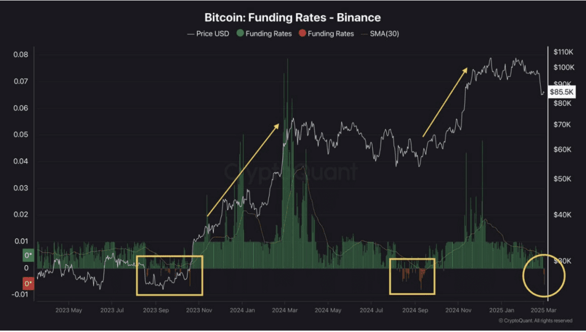
Task: Click the chart title Bitcoin: Funding Rates - Binance
Action: tap(292, 18)
